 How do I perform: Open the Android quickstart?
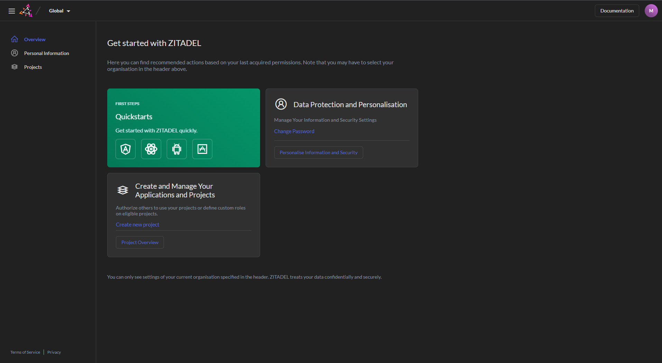pyautogui.click(x=176, y=149)
